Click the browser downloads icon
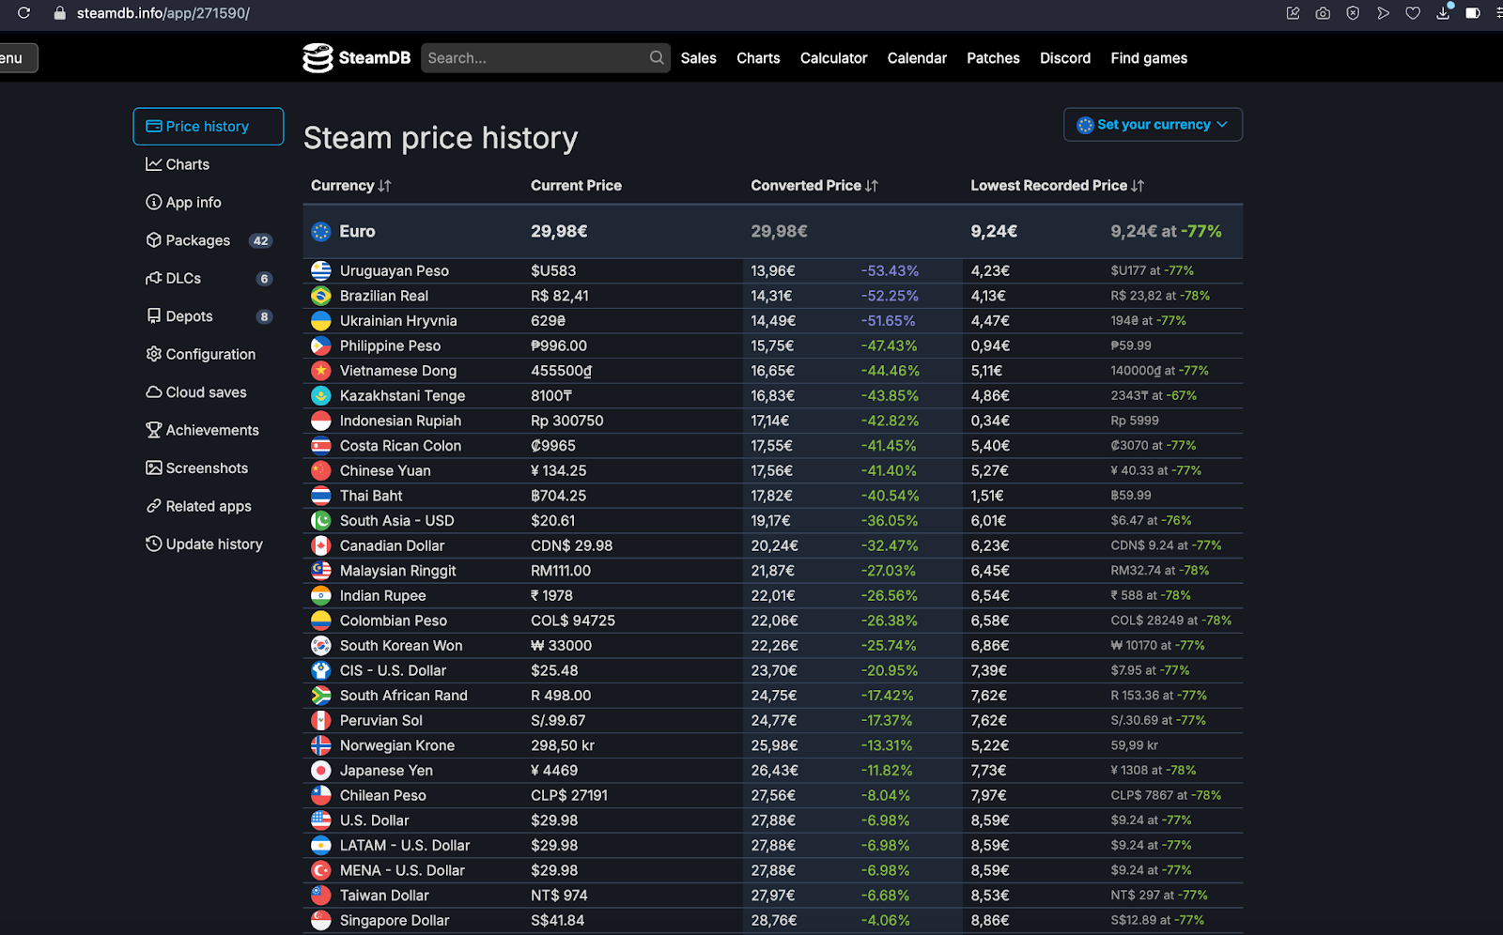 coord(1443,13)
